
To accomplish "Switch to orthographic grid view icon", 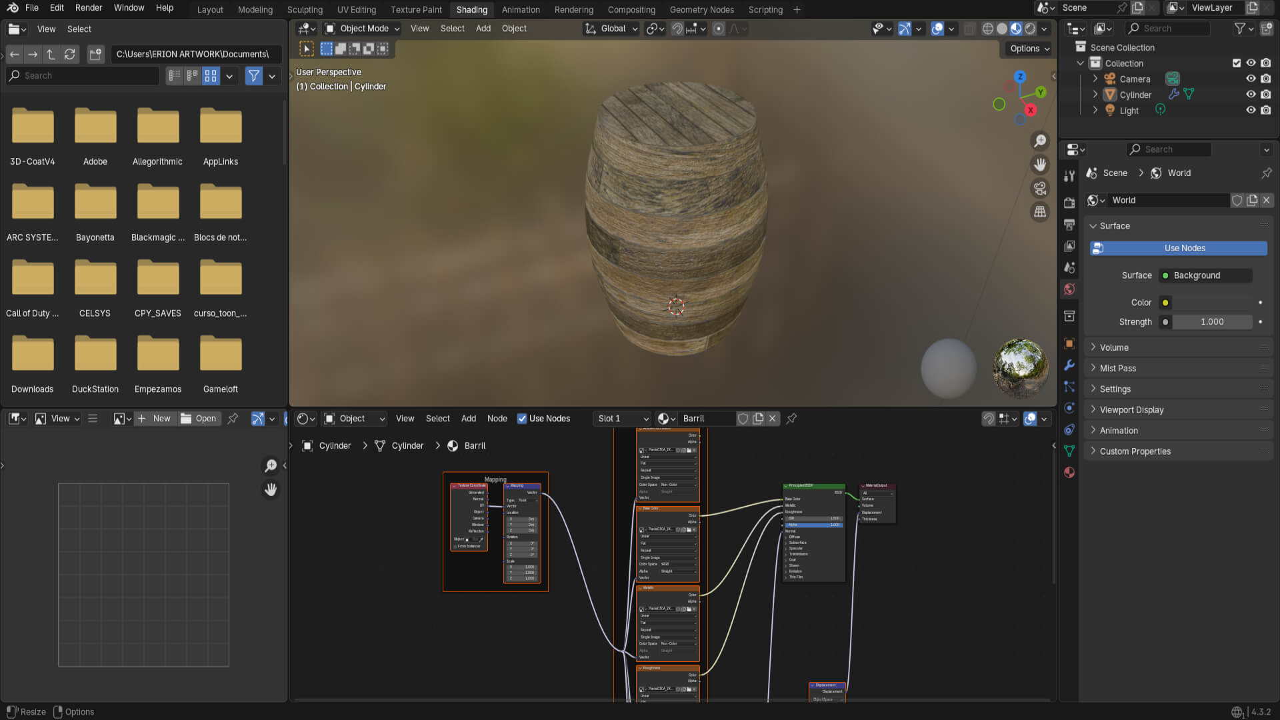I will pos(1039,212).
